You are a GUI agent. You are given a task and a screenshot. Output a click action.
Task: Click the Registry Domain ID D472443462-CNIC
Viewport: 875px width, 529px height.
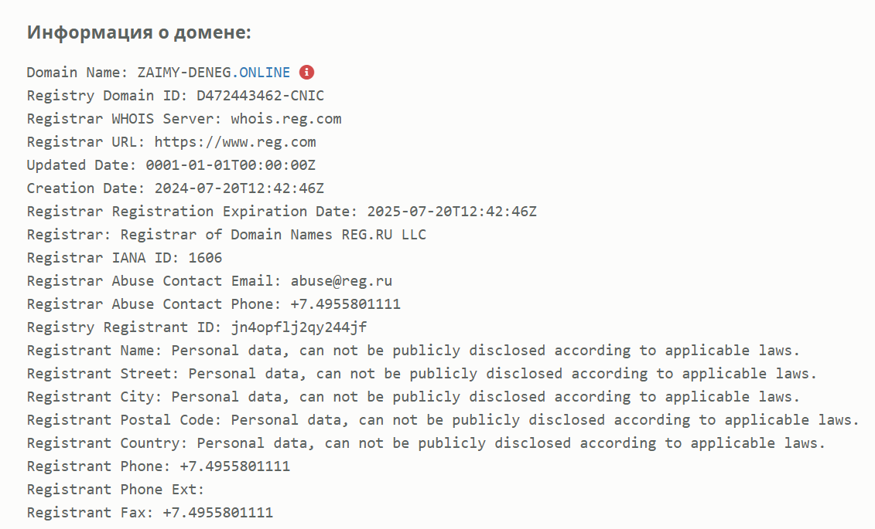tap(260, 96)
